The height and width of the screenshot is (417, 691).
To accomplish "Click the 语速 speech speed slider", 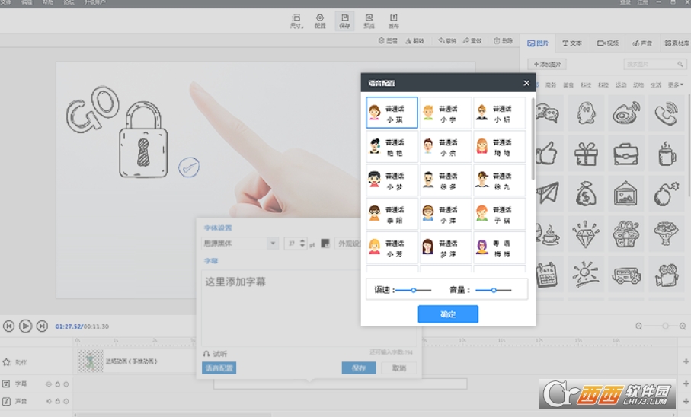I will click(414, 290).
